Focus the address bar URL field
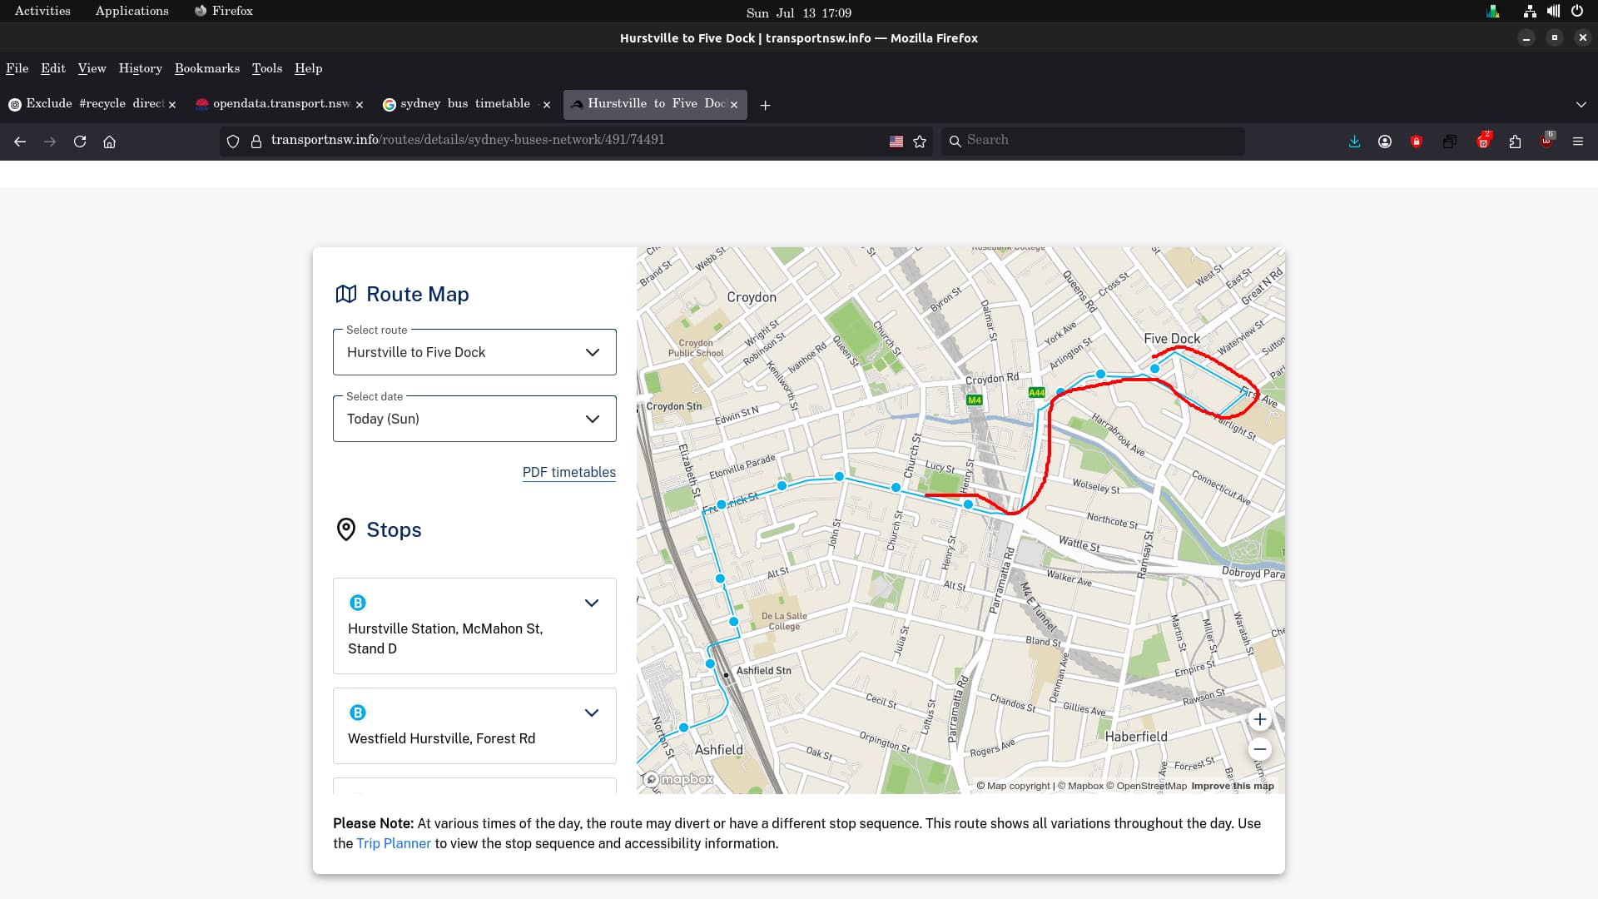 [x=574, y=141]
